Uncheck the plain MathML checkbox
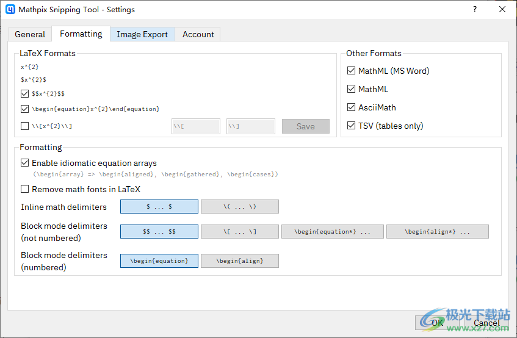Viewport: 517px width, 338px height. [352, 89]
